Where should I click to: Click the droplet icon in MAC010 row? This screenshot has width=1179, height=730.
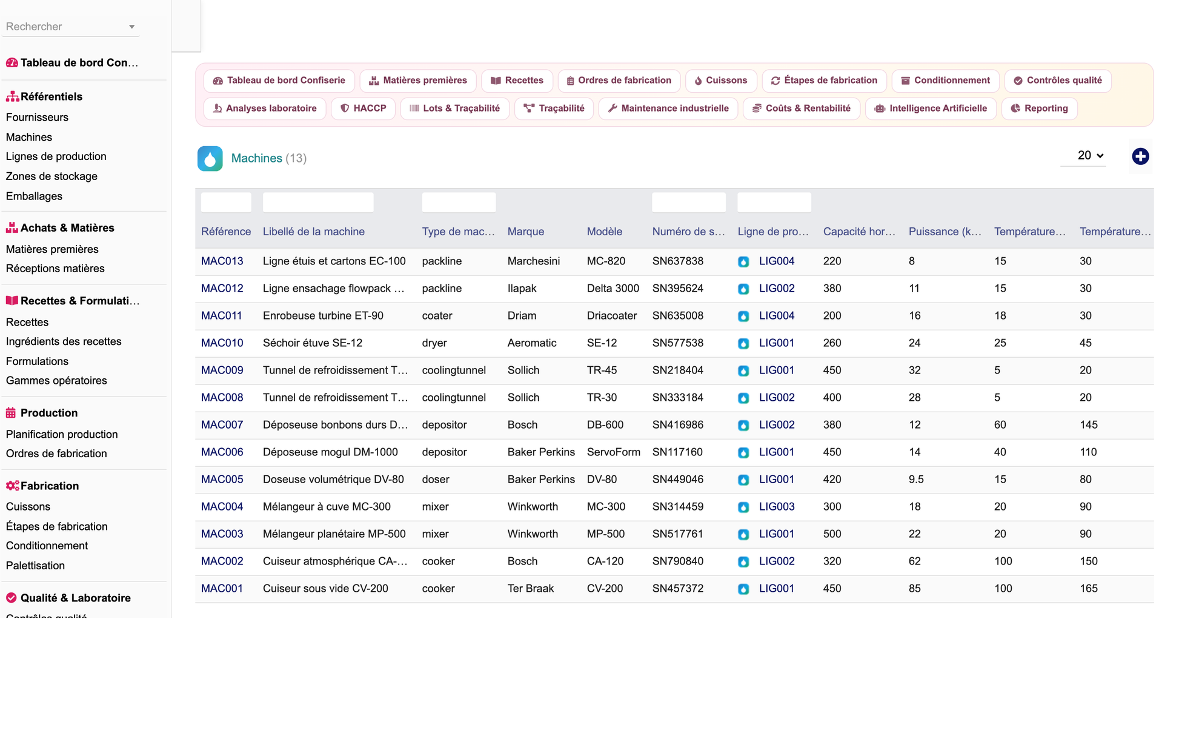743,344
